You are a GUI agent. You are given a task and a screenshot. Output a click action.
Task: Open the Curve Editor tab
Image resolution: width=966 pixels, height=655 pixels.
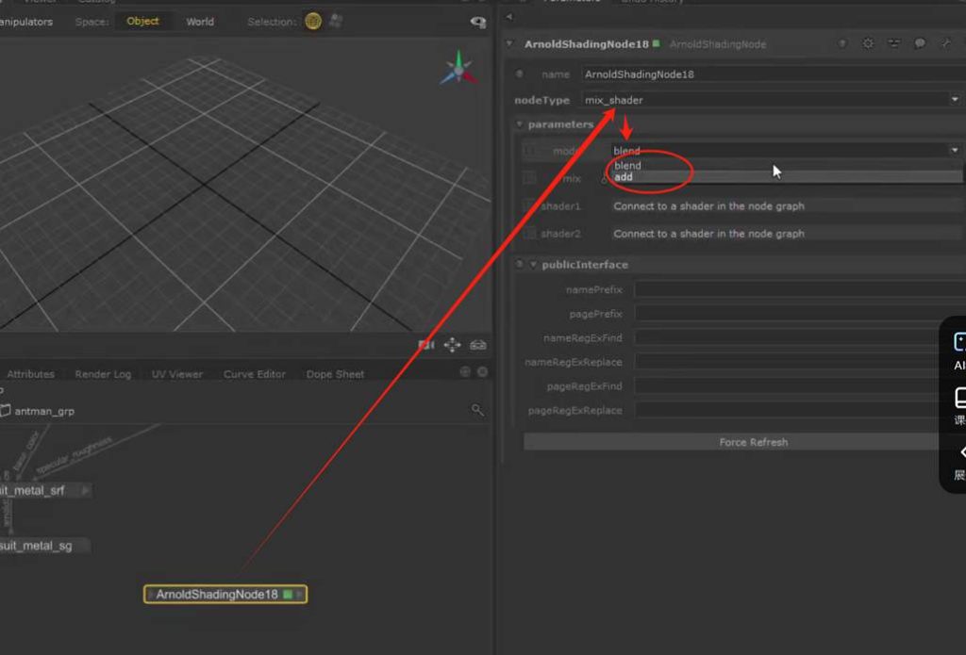[254, 374]
